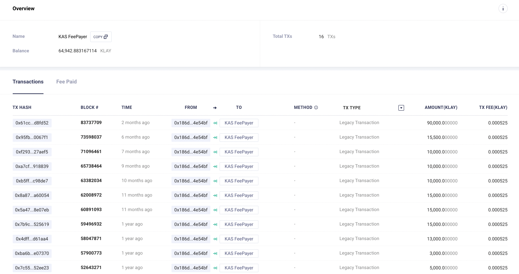Copy the KAS FeePayer address
The image size is (519, 274).
click(x=101, y=37)
